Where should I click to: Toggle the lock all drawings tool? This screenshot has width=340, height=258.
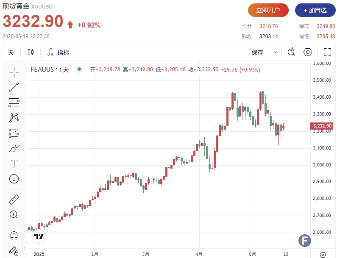click(x=14, y=250)
